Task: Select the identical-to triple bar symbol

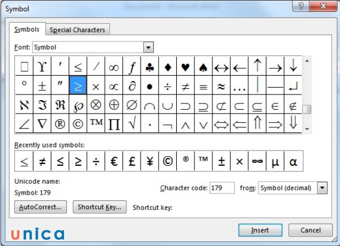Action: (x=203, y=85)
